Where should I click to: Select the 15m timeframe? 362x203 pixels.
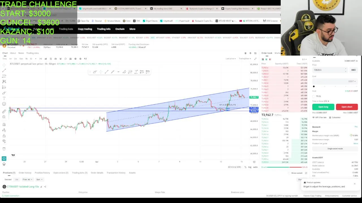21,59
